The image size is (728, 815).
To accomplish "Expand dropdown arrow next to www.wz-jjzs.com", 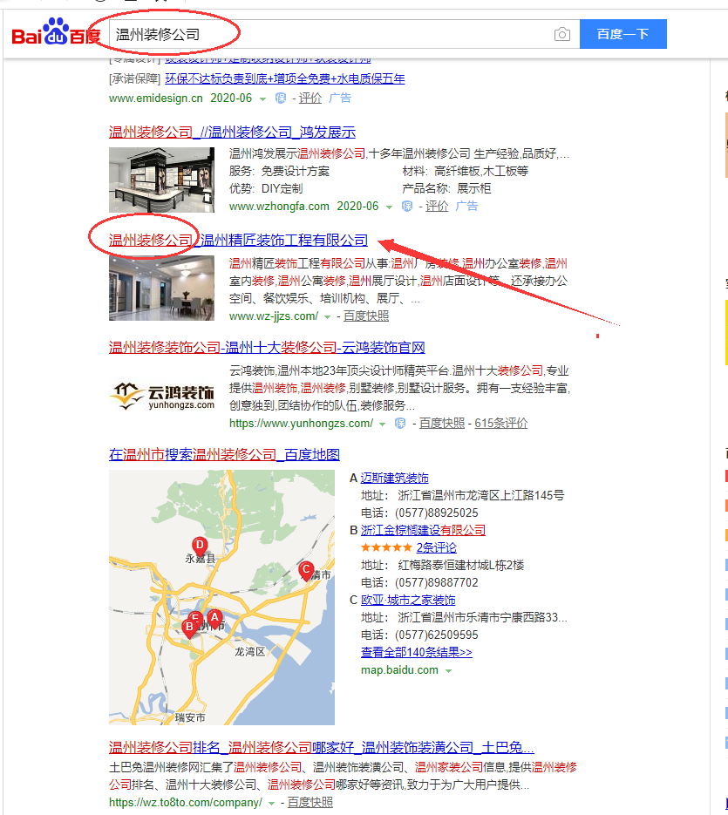I will [x=328, y=316].
